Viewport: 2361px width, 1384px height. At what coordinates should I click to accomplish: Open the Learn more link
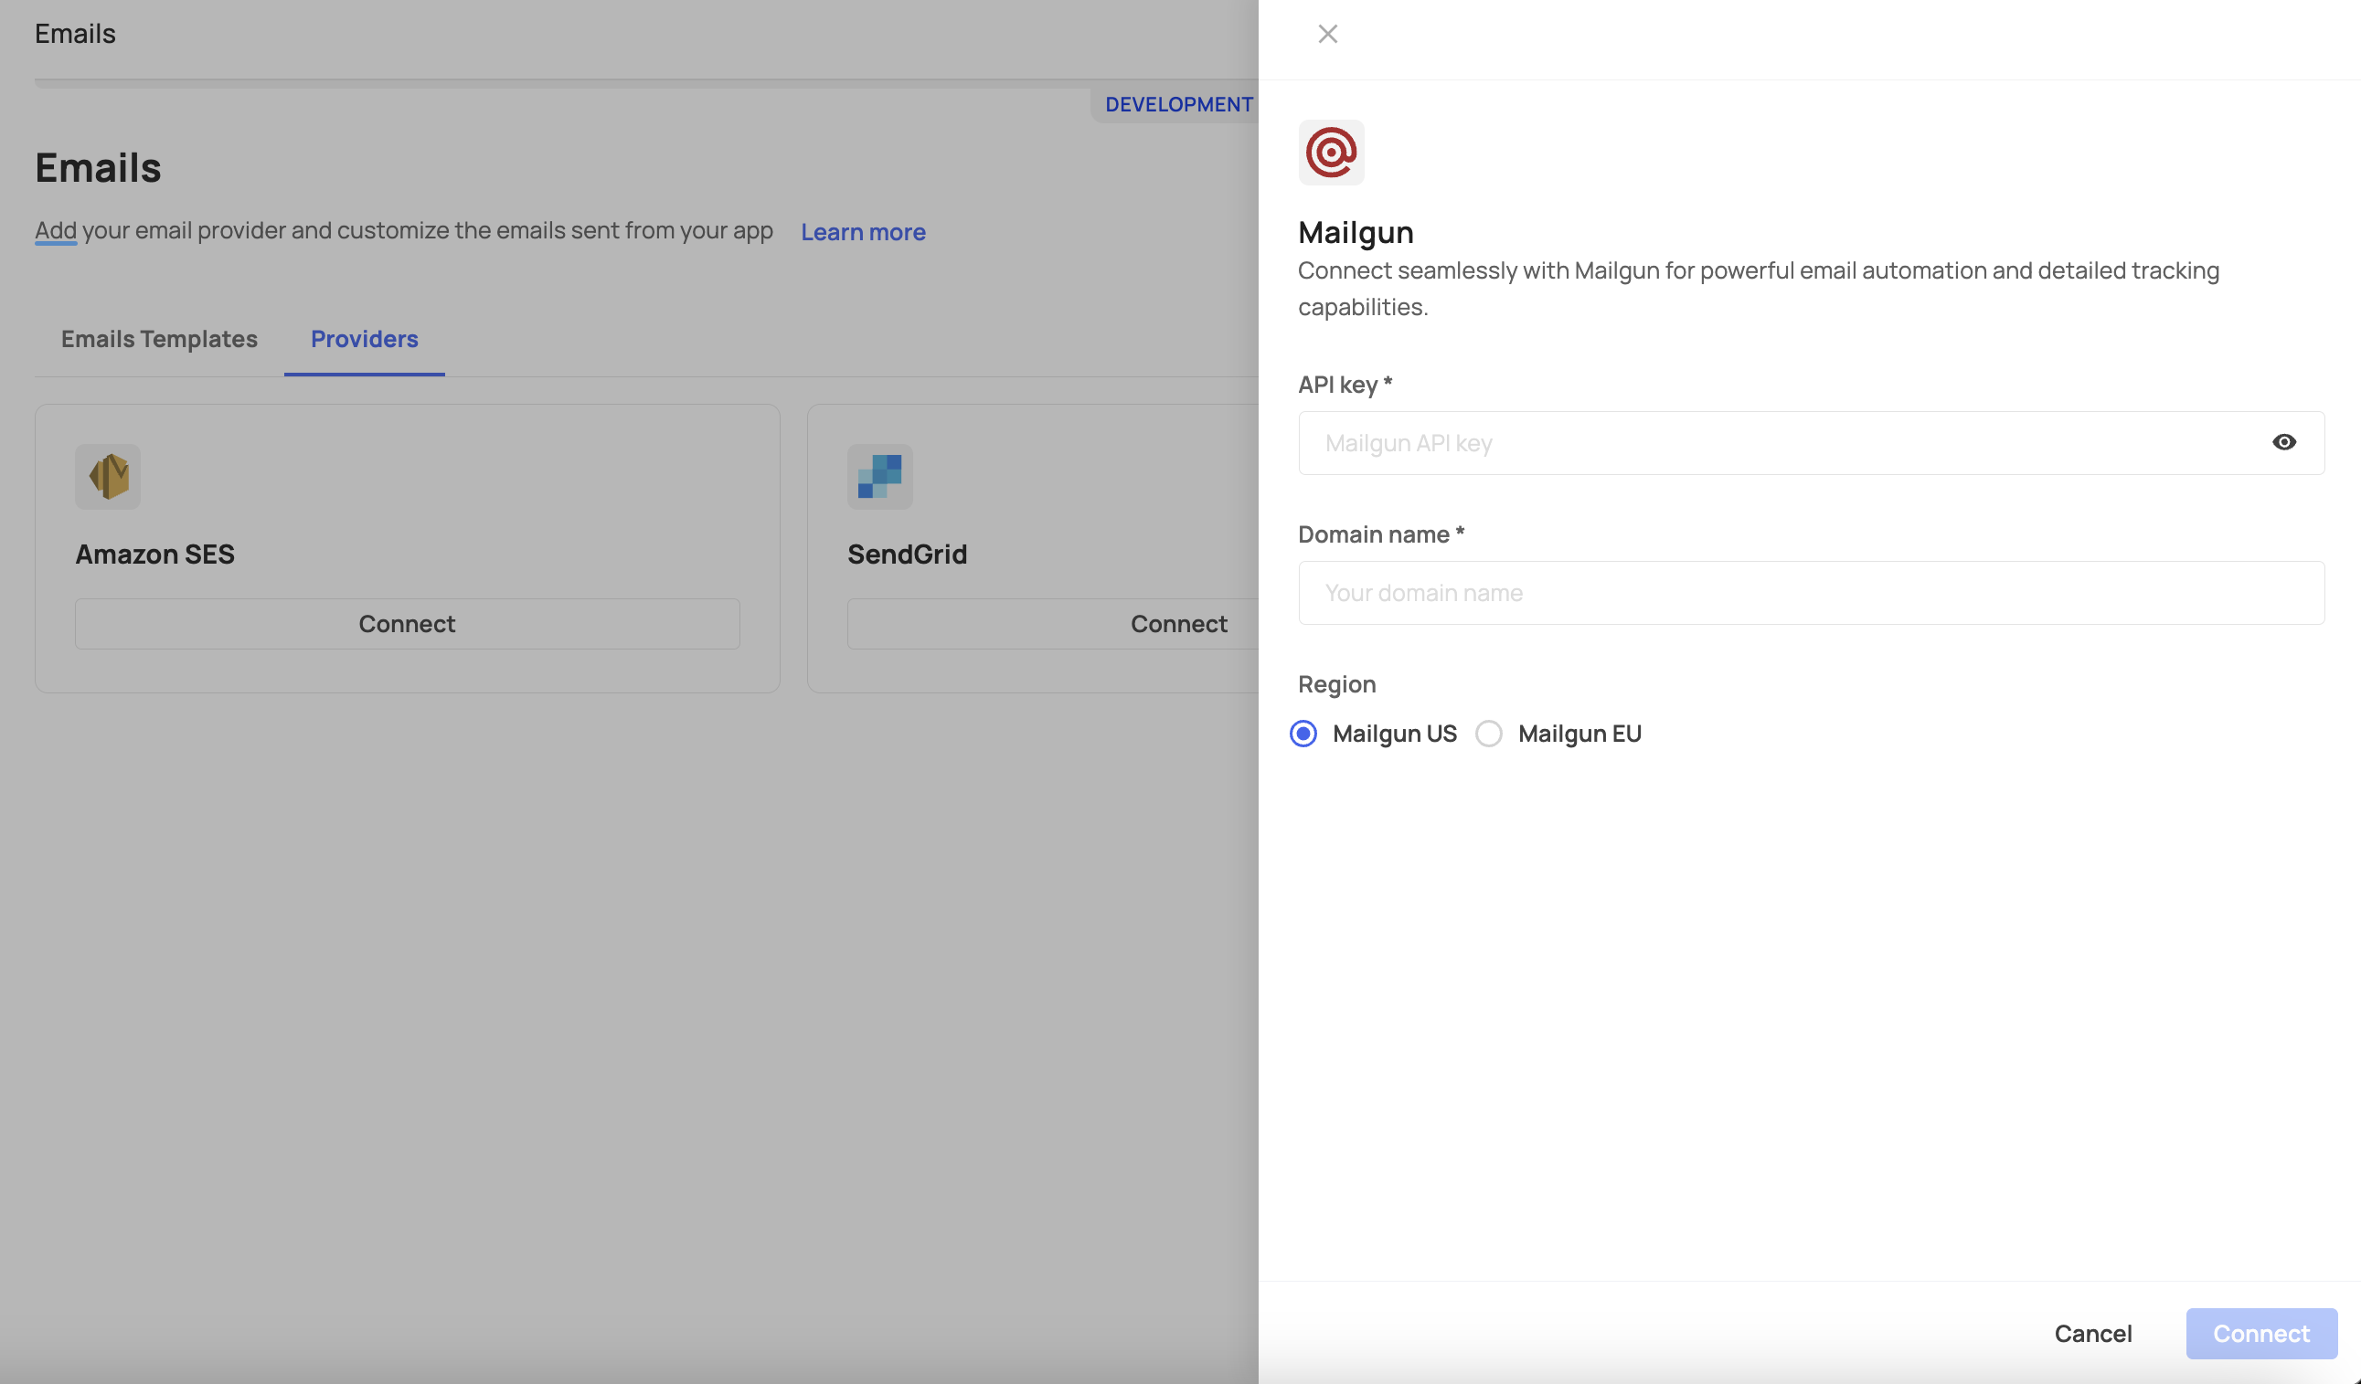[862, 231]
